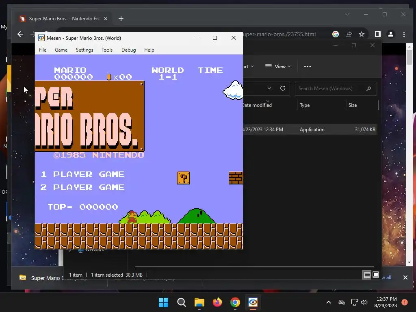Open File Explorer from taskbar
Viewport: 416px width, 312px height.
pyautogui.click(x=199, y=302)
